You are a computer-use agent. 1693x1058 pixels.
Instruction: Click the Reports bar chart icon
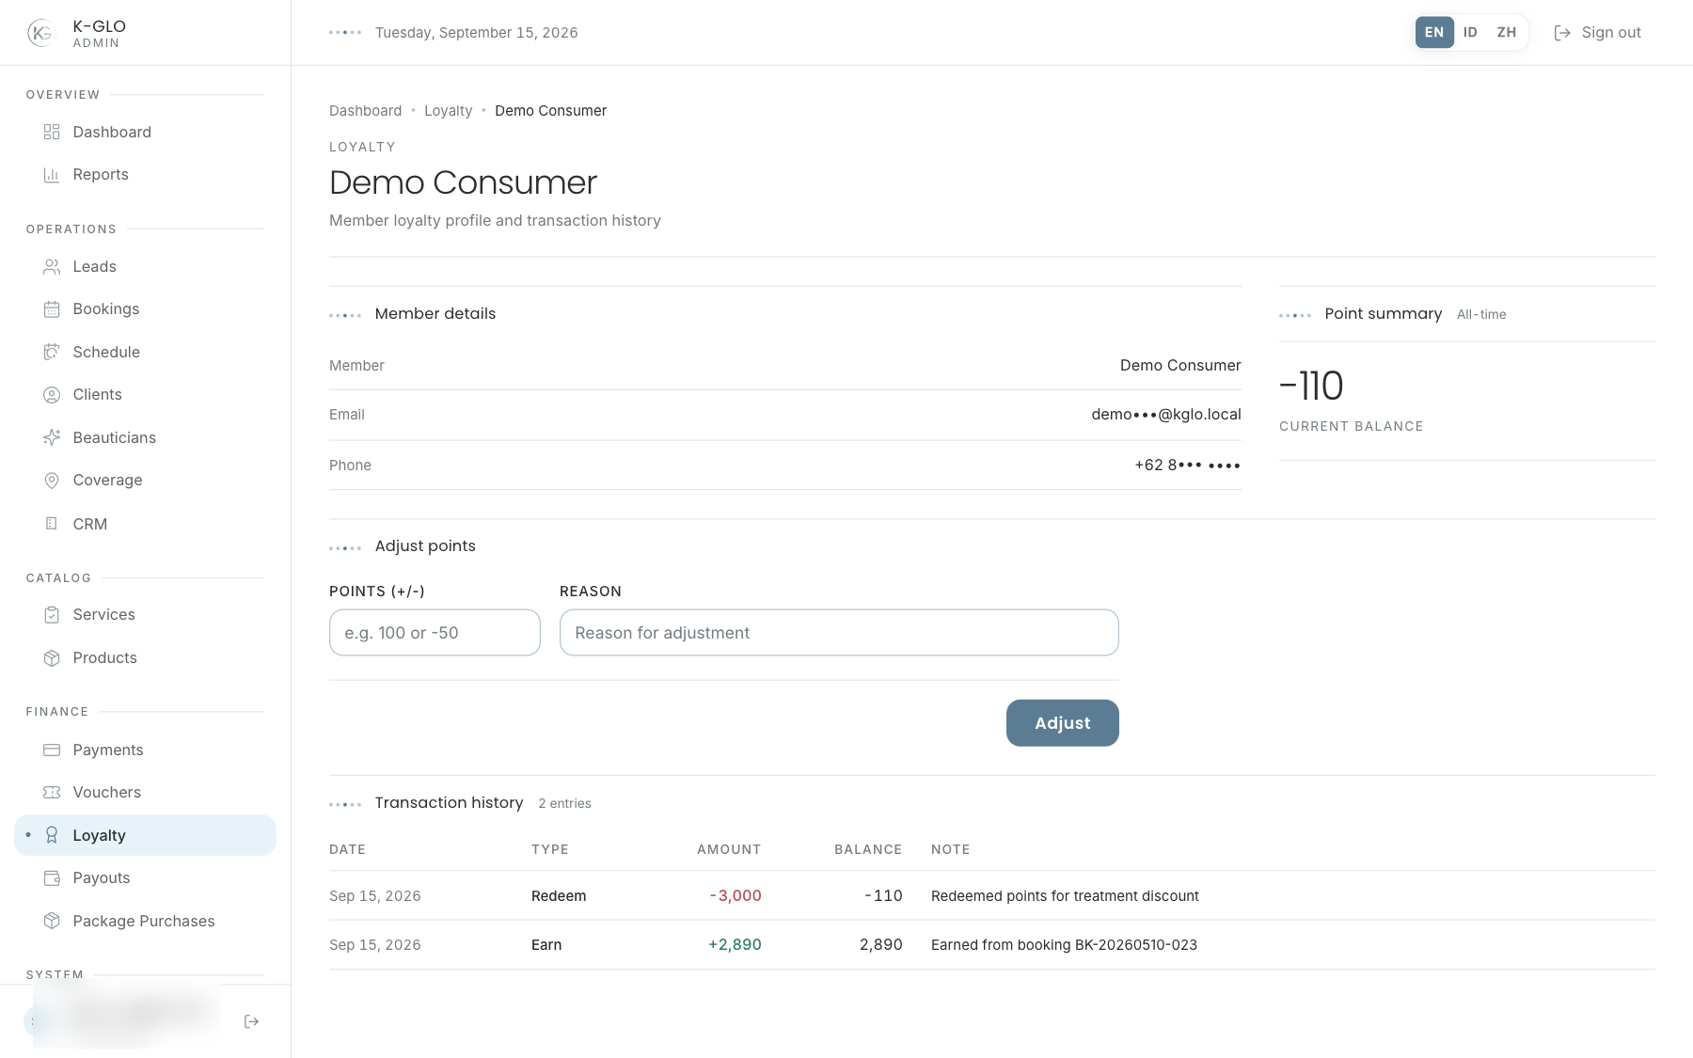pos(52,174)
